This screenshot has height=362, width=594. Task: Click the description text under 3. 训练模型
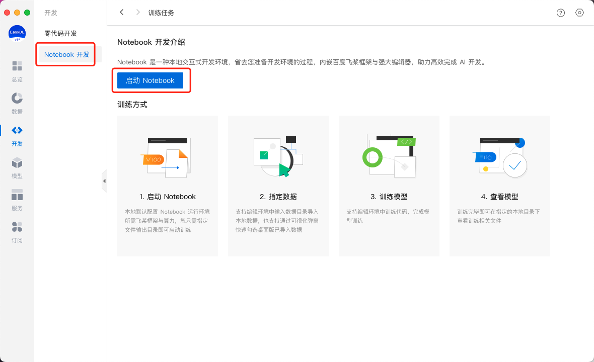point(388,216)
